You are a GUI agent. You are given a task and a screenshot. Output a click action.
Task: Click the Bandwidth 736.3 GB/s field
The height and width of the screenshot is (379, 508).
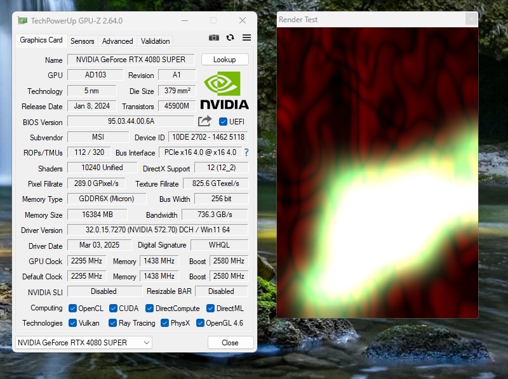tap(215, 215)
